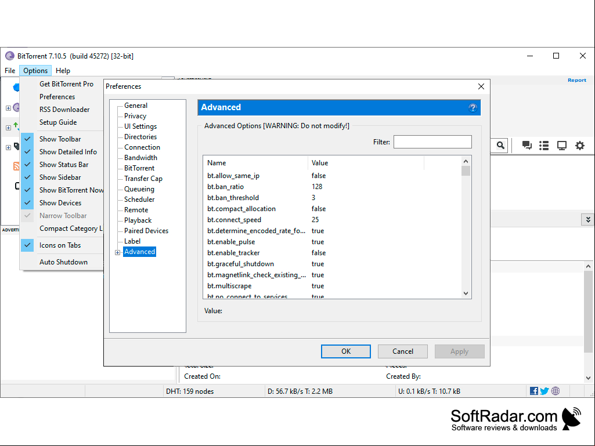Open Playback preferences page
This screenshot has height=446, width=595.
(x=138, y=220)
